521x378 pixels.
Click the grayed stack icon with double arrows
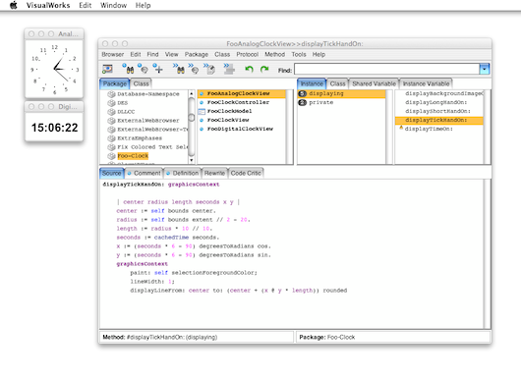pyautogui.click(x=229, y=69)
